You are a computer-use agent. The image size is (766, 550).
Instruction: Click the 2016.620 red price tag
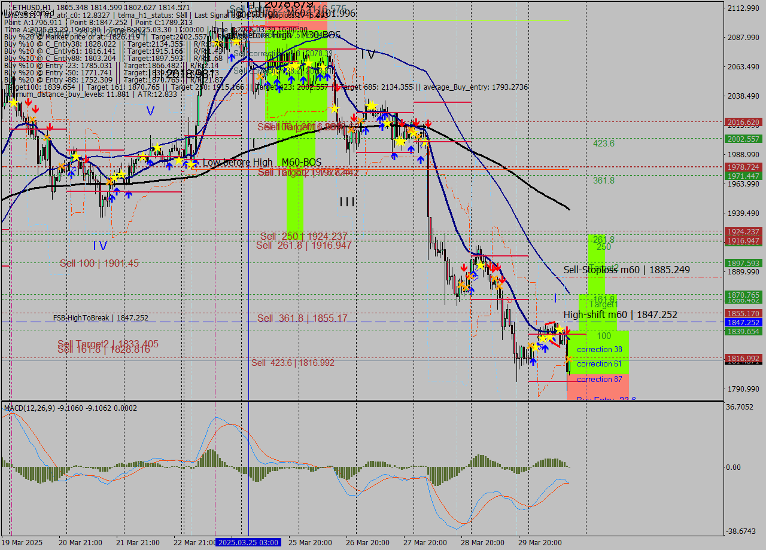point(743,123)
